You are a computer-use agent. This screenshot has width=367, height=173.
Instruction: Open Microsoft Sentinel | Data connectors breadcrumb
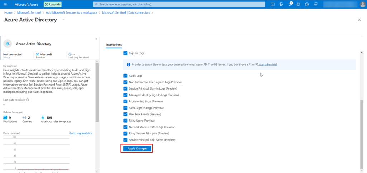click(126, 12)
